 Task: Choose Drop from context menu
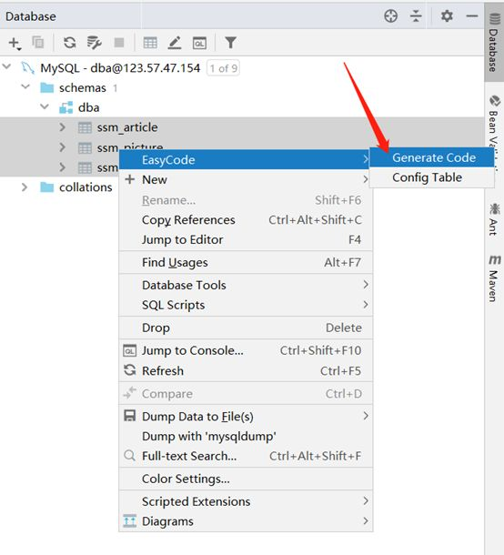click(245, 328)
